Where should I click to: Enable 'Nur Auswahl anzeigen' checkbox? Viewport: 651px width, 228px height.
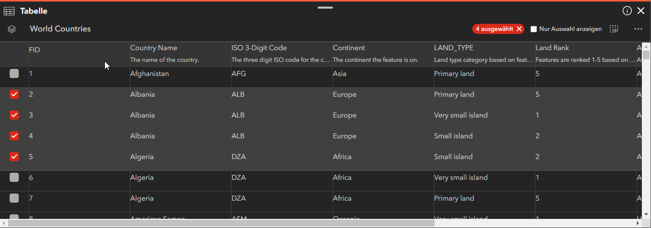533,29
